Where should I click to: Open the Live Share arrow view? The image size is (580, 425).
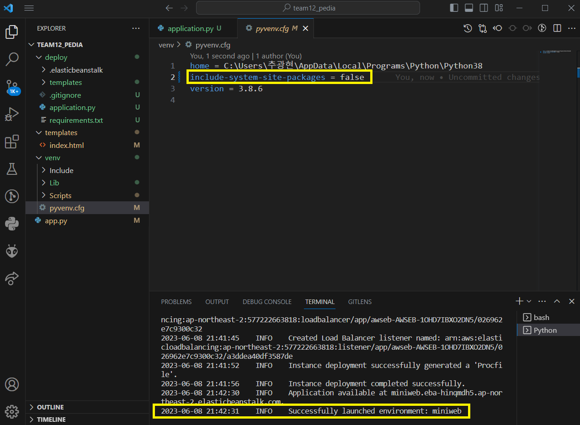click(x=12, y=278)
